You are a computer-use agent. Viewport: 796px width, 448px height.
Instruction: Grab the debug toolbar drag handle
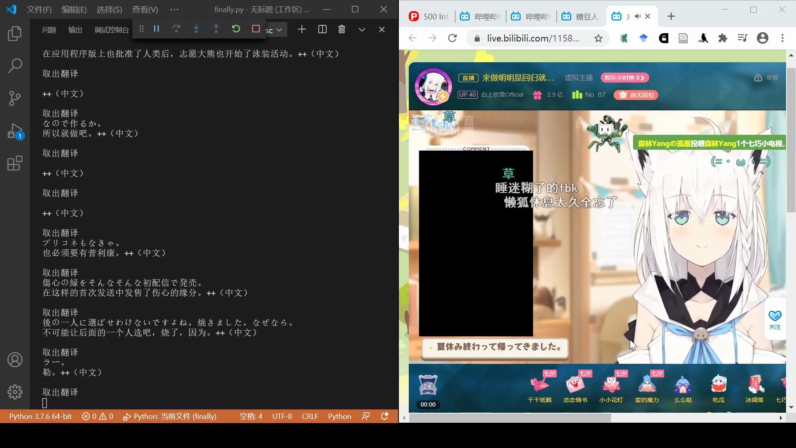141,29
